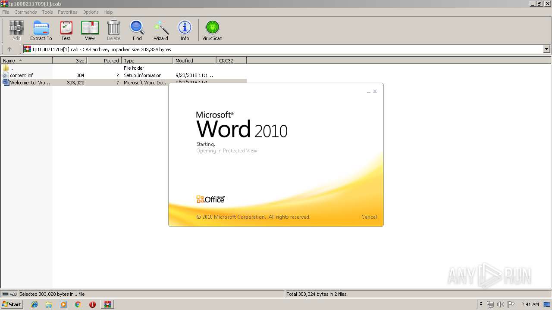Screen dimensions: 552x310
Task: Cancel the Word 2010 startup splash
Action: (x=369, y=217)
